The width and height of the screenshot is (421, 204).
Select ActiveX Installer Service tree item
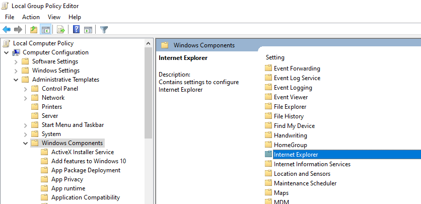(x=83, y=152)
